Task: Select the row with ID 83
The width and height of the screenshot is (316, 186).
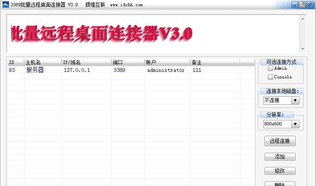Action: point(131,70)
